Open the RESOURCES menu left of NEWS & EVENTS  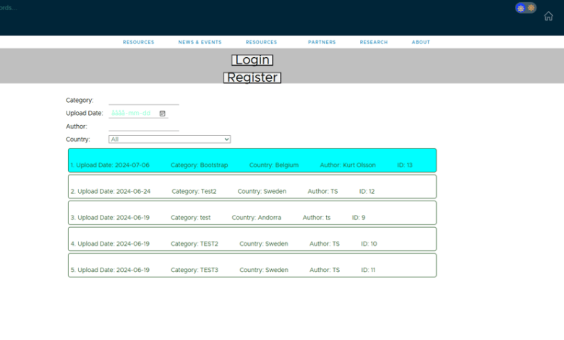click(139, 42)
